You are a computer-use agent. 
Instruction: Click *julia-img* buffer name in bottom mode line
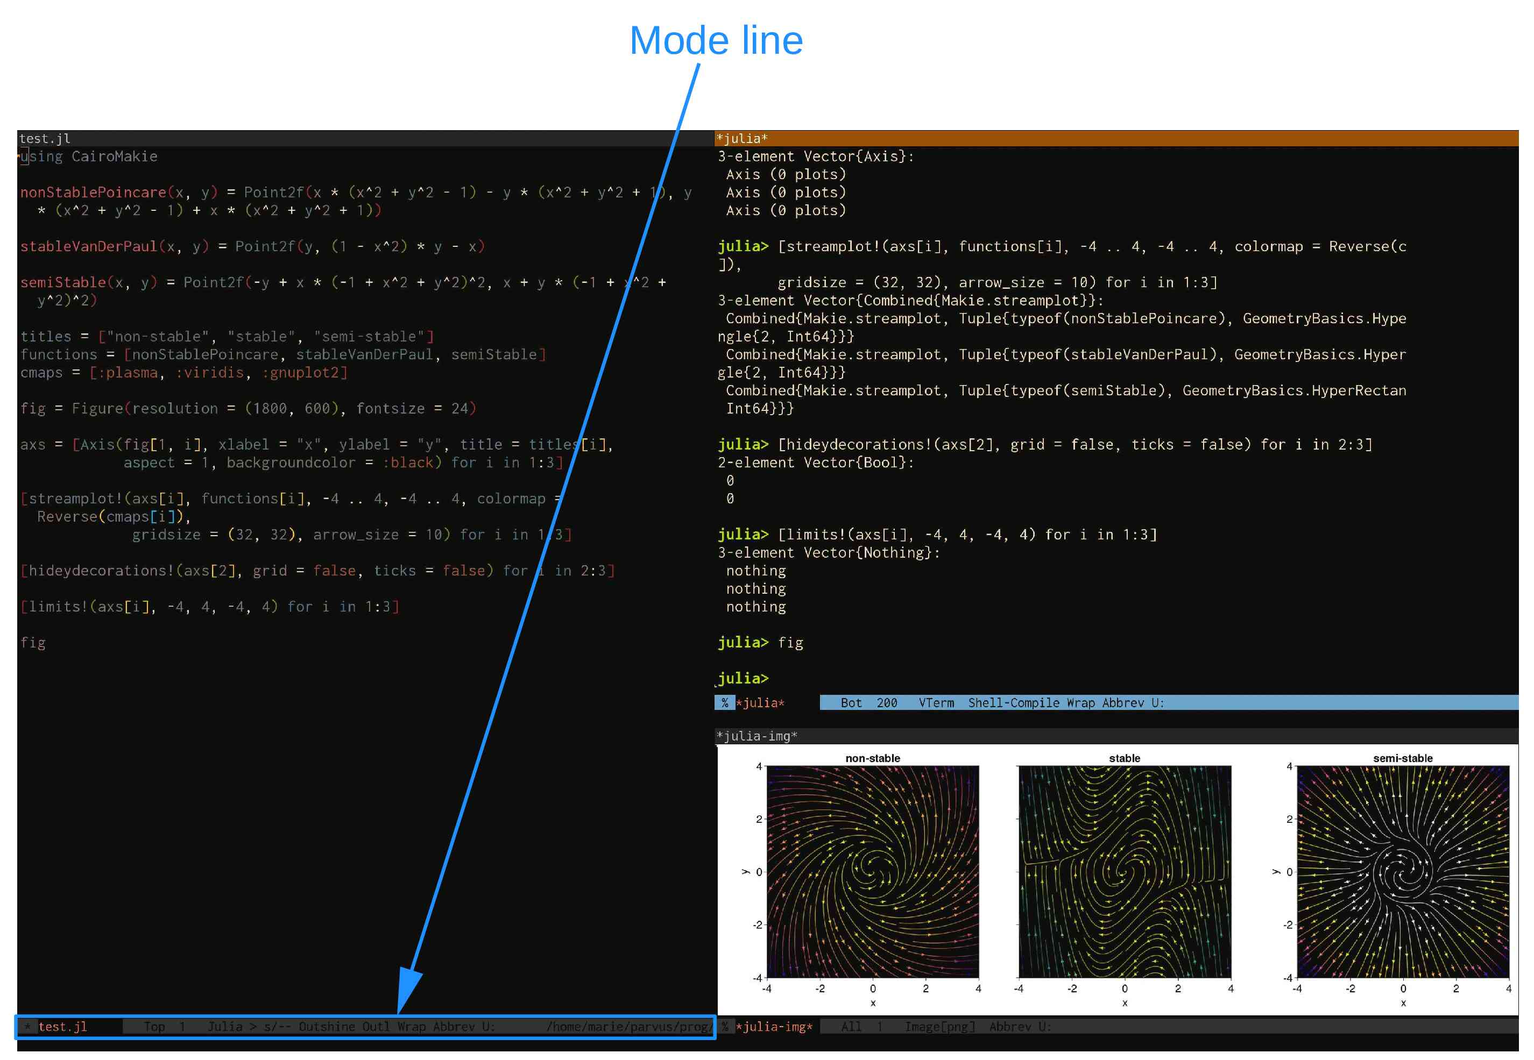pyautogui.click(x=774, y=1027)
